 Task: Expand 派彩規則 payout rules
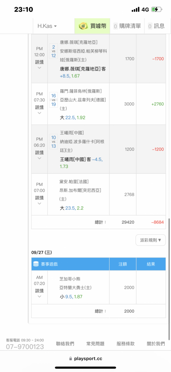151,240
